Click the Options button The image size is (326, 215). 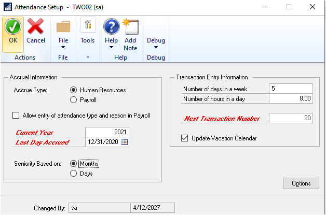[301, 183]
